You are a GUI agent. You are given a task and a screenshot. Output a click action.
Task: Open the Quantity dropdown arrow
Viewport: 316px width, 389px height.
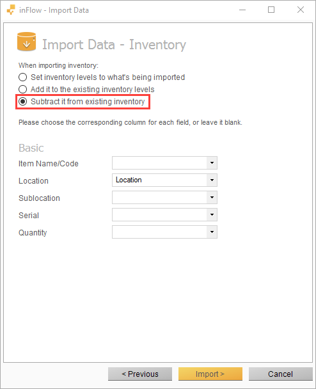(x=212, y=232)
